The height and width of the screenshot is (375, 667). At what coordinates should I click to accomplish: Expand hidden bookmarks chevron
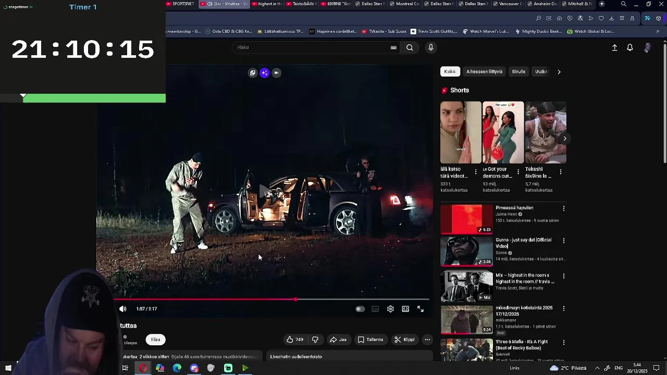(658, 31)
